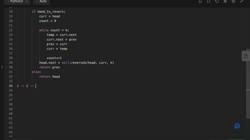The image size is (250, 140).
Task: Open the Python3 language dropdown
Action: click(17, 2)
